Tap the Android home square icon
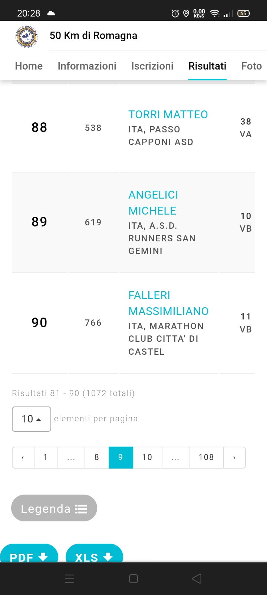The width and height of the screenshot is (267, 595). click(x=133, y=579)
